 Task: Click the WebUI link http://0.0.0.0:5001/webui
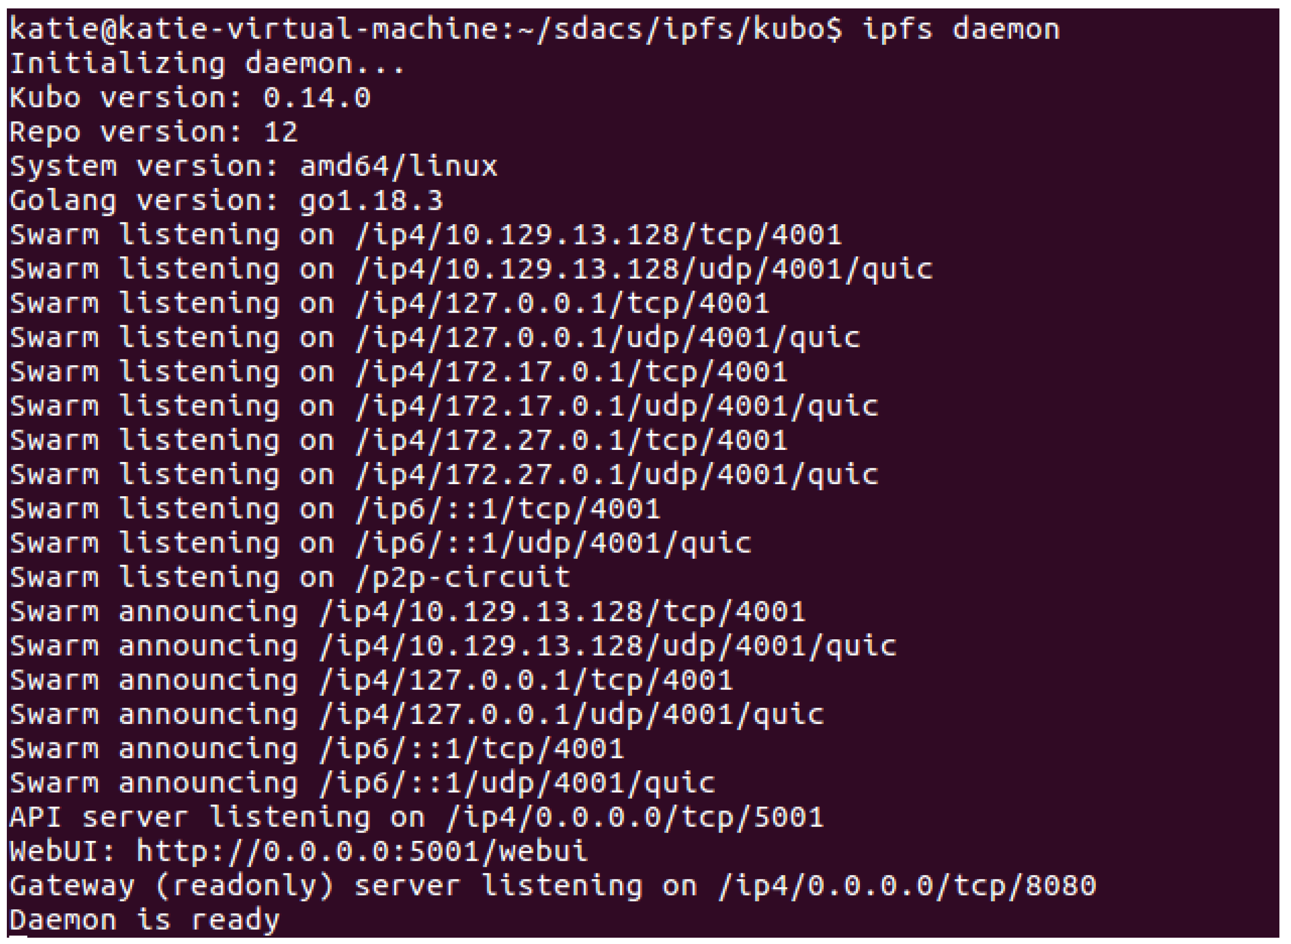click(361, 851)
